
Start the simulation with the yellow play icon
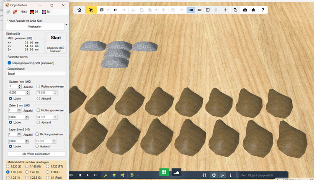point(88,175)
